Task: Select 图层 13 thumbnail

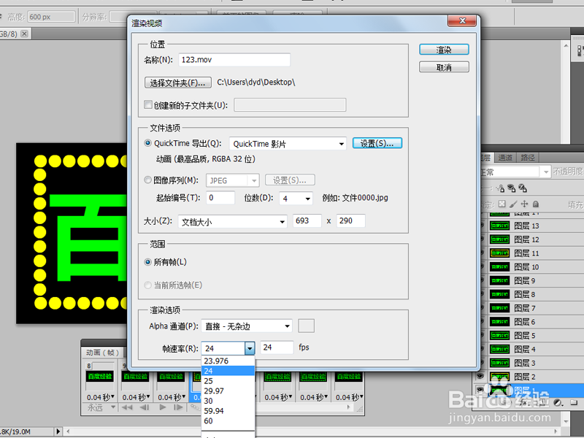Action: (x=499, y=226)
